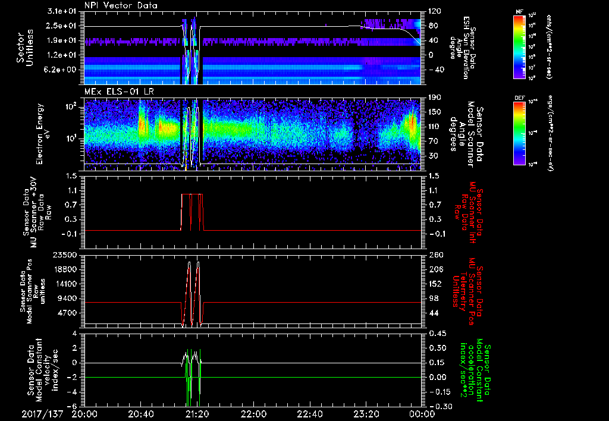This screenshot has width=609, height=421.
Task: Click the '9400' scanner position axis value
Action: pos(68,299)
